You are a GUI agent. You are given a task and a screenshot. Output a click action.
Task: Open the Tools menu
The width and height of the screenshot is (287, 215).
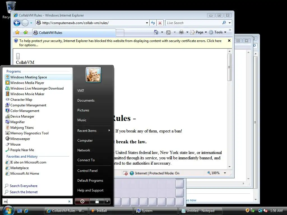click(x=217, y=32)
